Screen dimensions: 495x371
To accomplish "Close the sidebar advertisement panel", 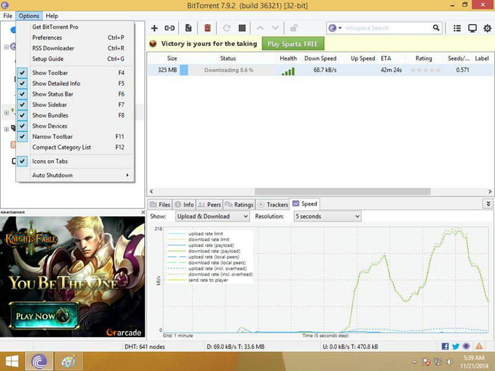I will point(143,212).
